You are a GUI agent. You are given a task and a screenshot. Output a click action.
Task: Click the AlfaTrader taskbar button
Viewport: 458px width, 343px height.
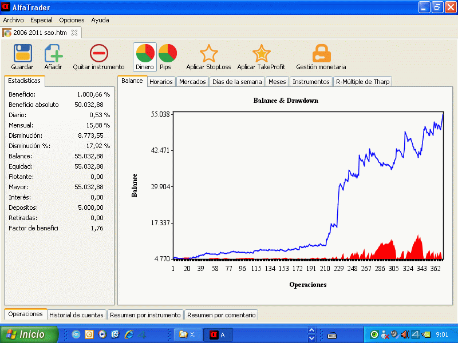click(x=218, y=334)
